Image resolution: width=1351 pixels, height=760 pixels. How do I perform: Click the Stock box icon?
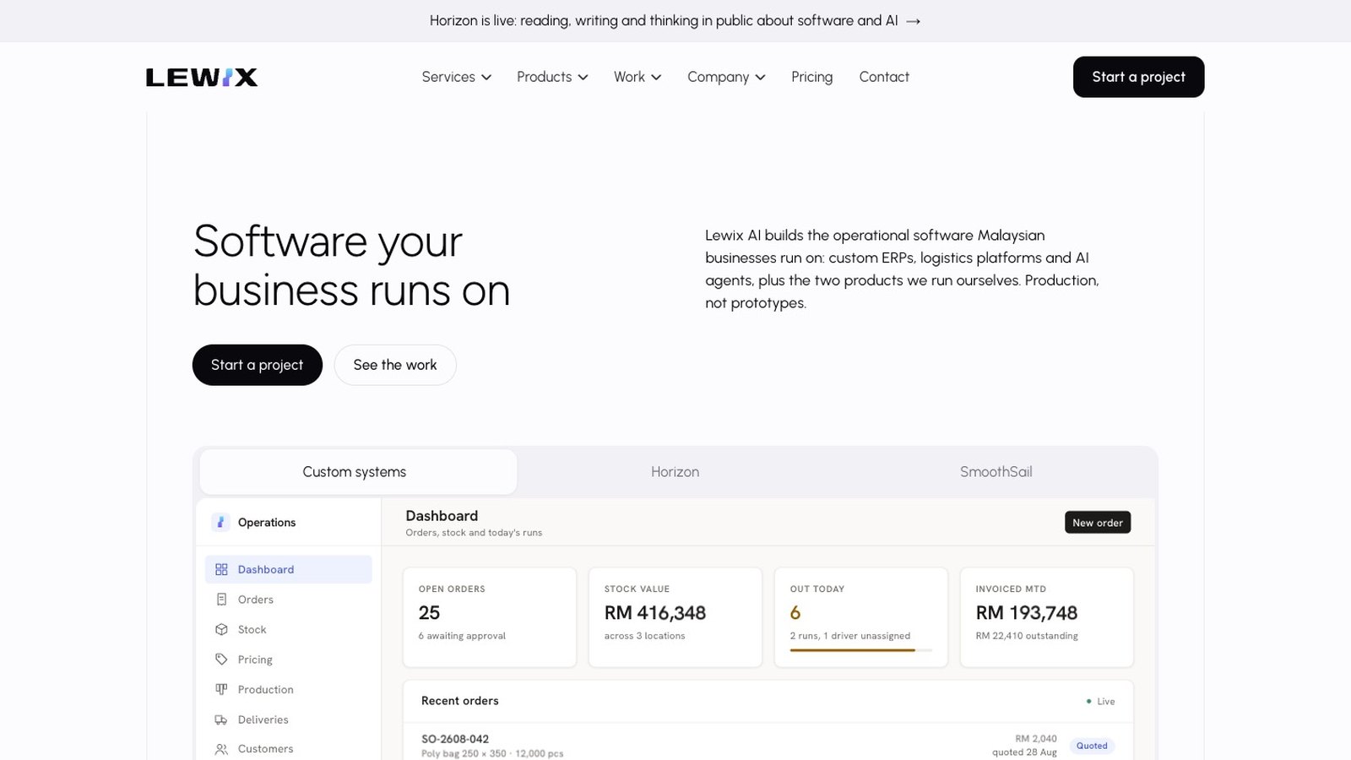pos(221,629)
